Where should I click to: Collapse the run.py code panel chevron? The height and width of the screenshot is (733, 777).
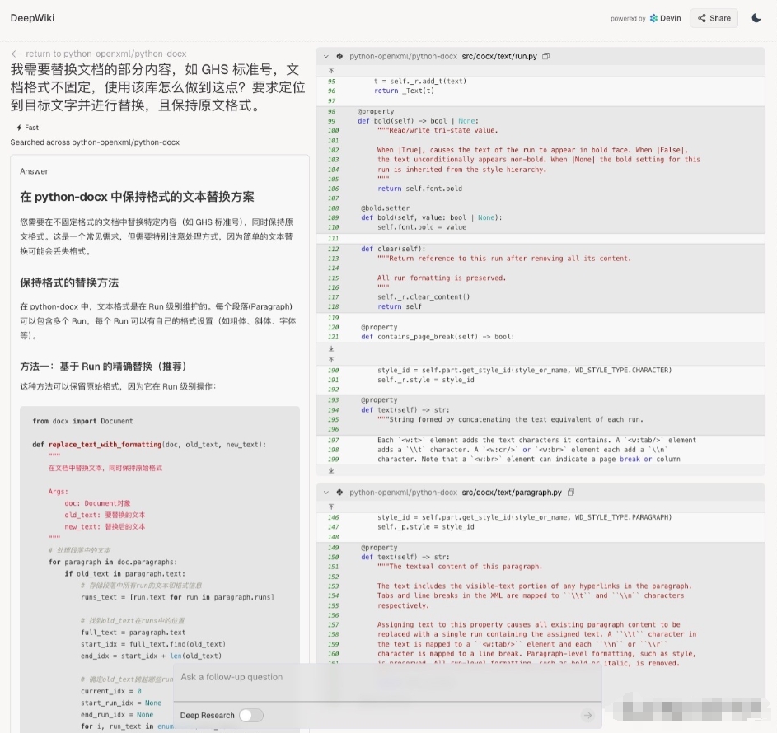(326, 57)
